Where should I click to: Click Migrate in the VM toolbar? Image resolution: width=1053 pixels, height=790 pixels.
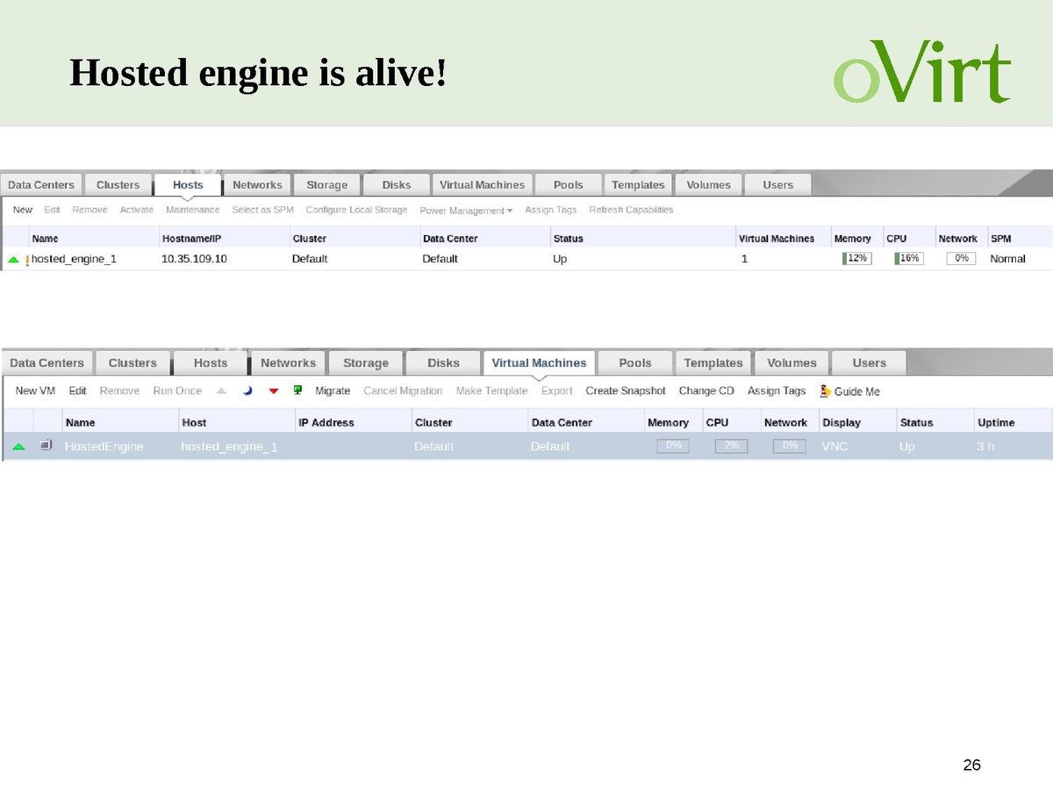coord(333,391)
